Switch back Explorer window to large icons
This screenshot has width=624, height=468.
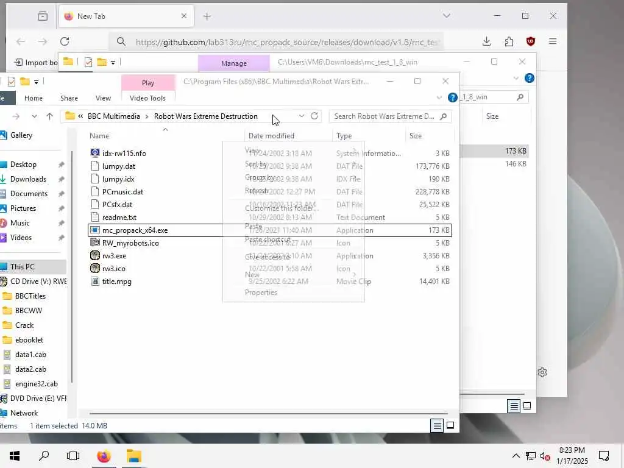[x=527, y=406]
